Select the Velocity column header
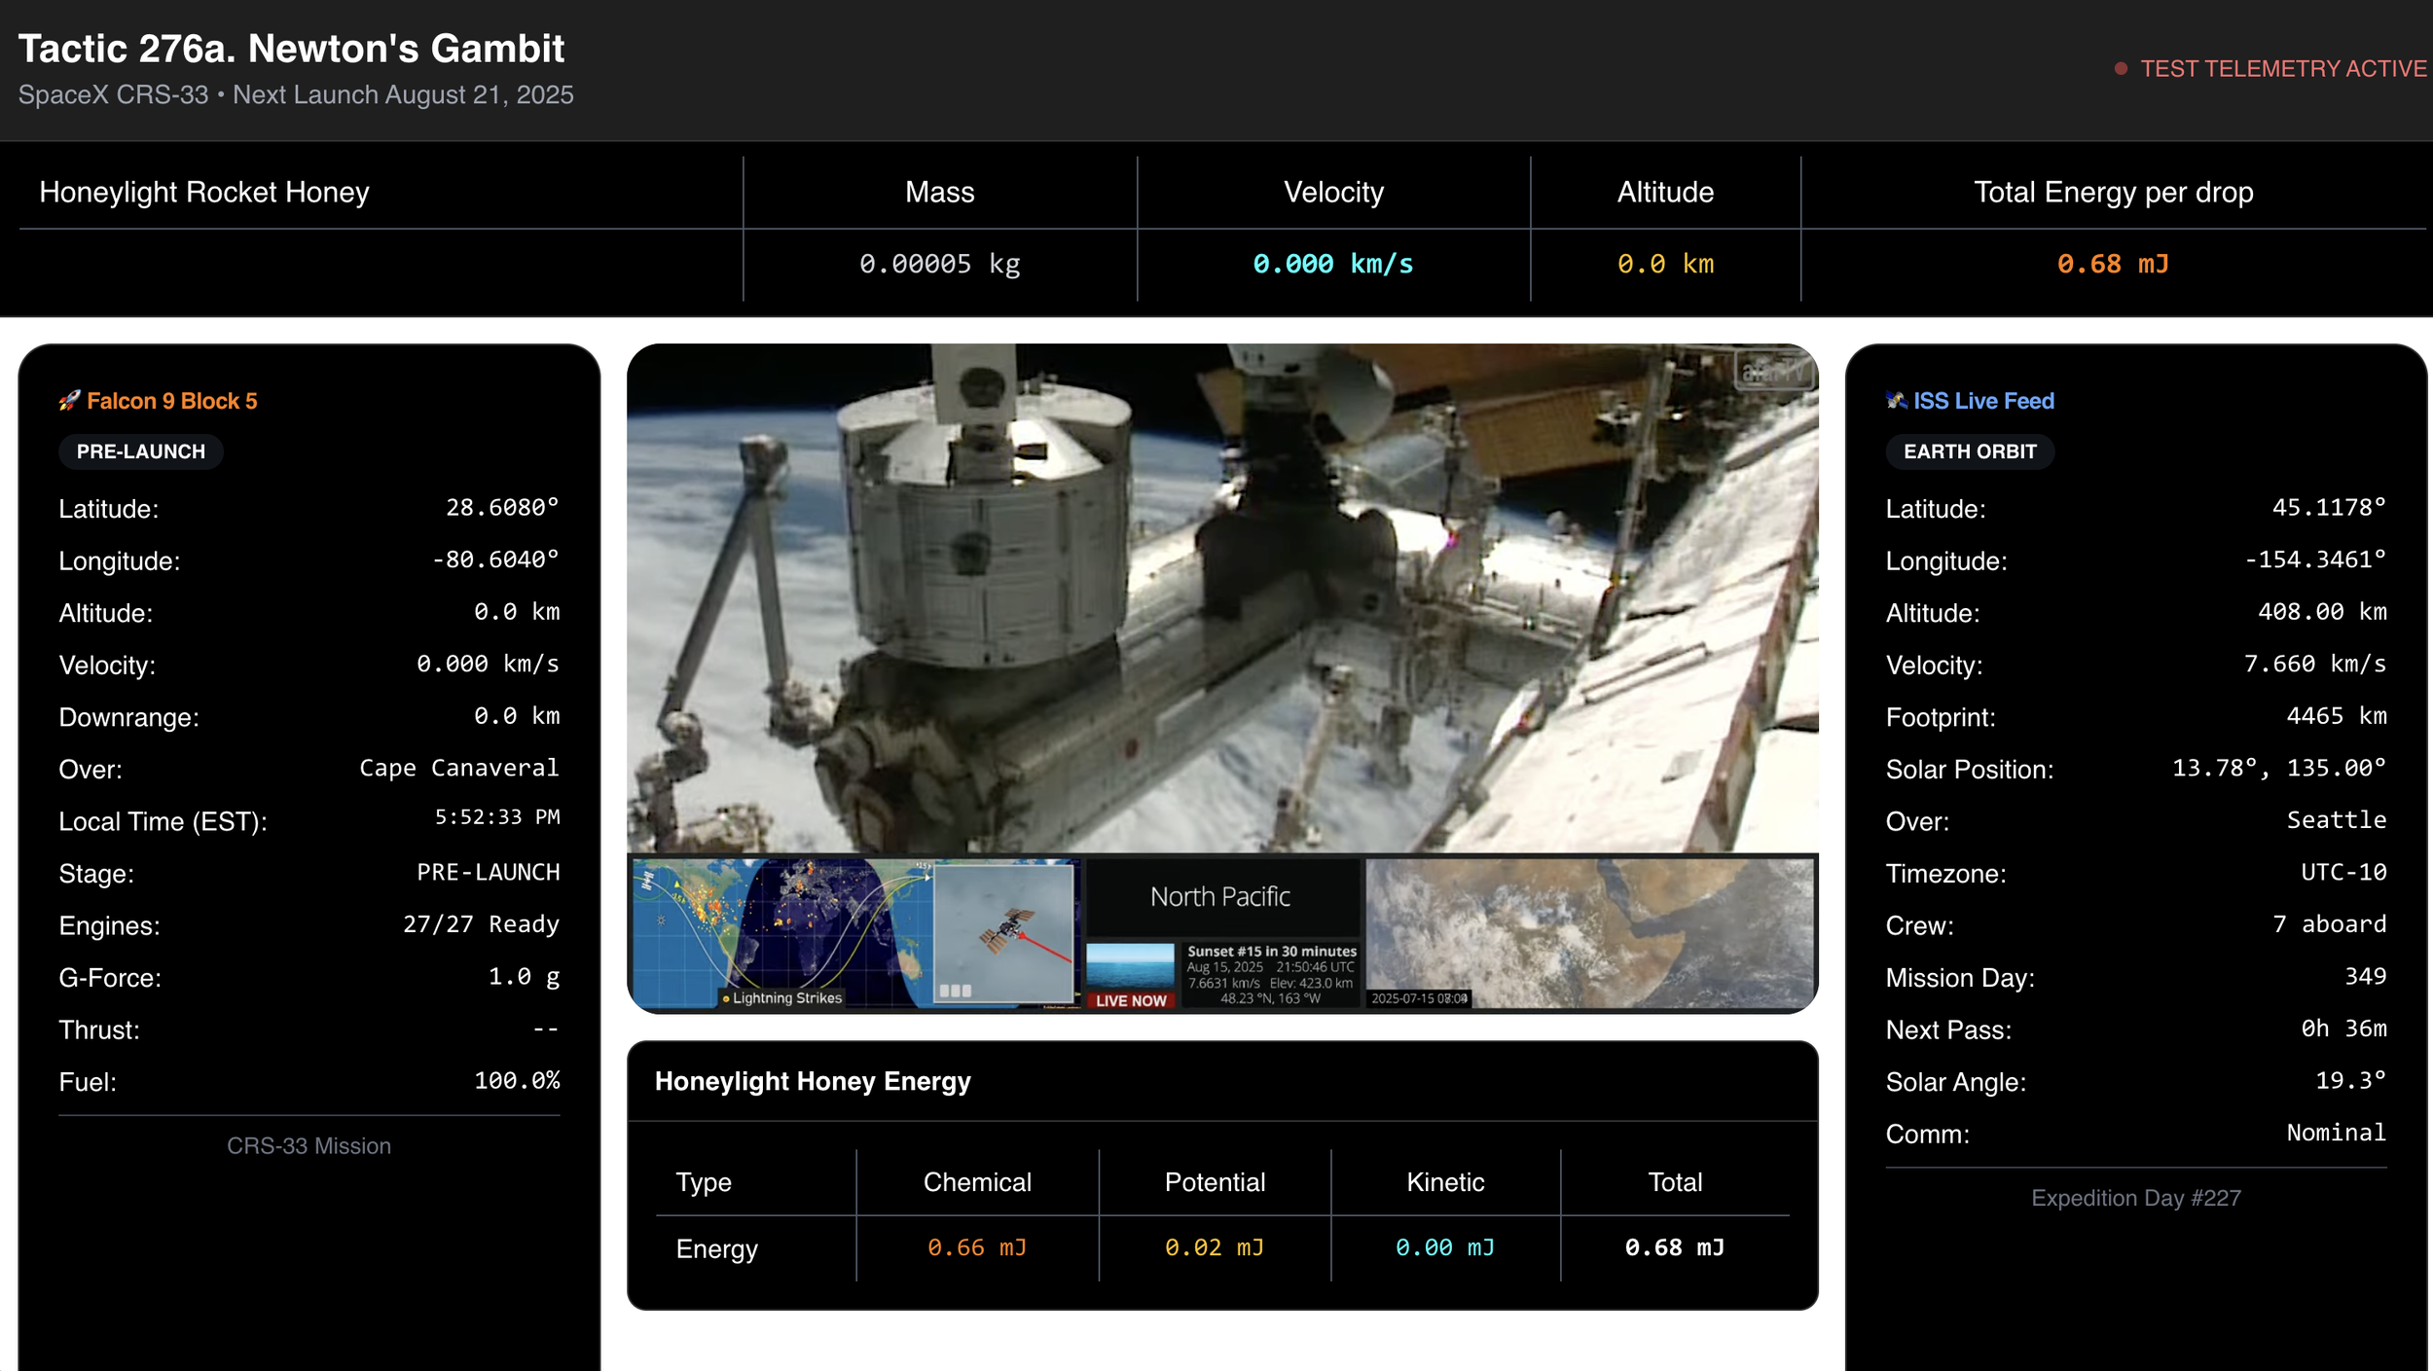The height and width of the screenshot is (1371, 2433). (1332, 192)
